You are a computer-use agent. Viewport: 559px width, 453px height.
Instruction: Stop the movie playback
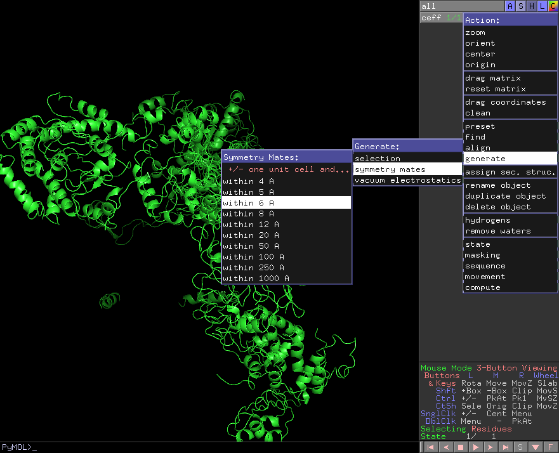pos(461,447)
